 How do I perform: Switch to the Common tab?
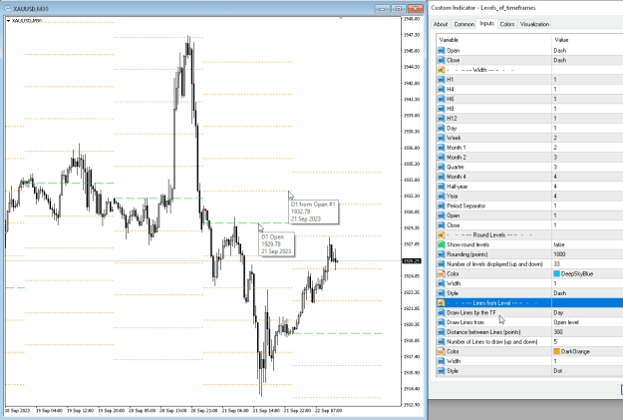pyautogui.click(x=465, y=24)
